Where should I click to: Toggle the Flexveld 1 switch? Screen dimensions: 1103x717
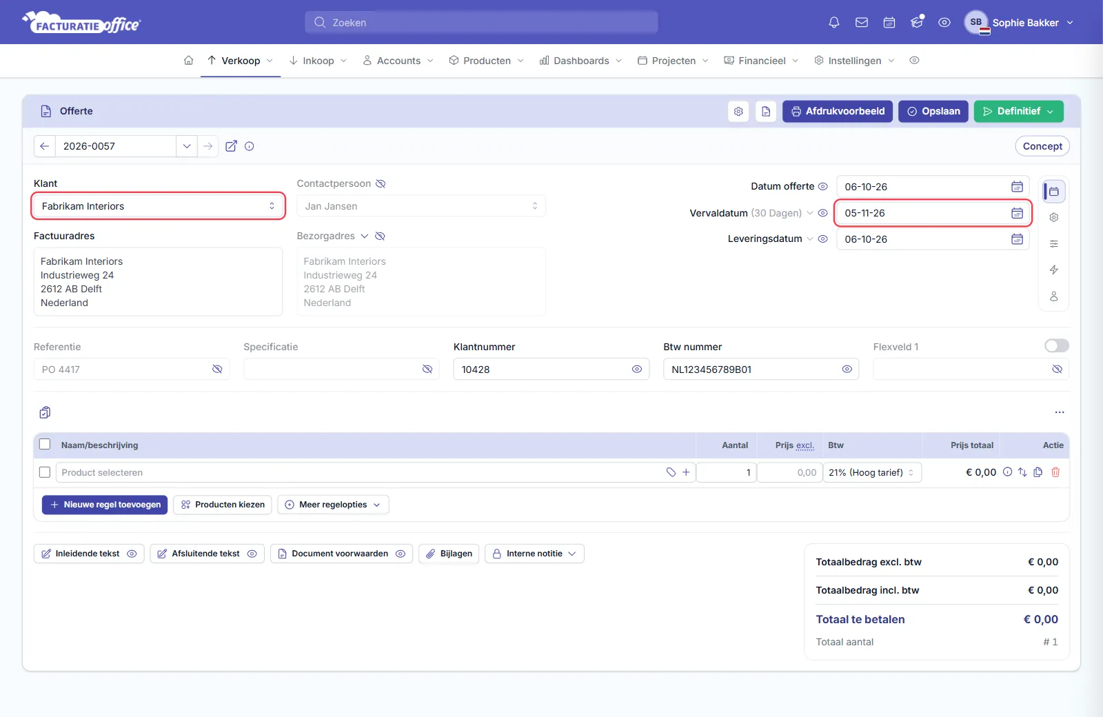pos(1057,345)
